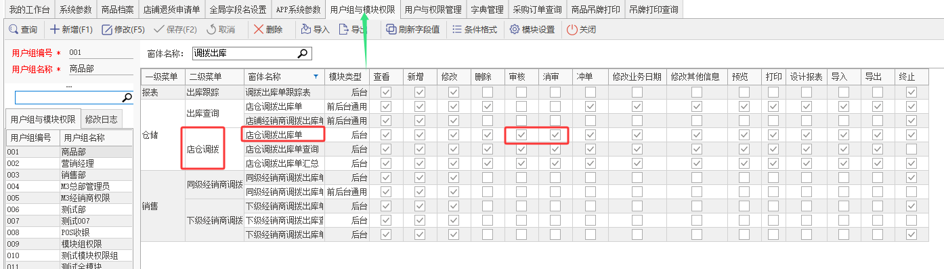Click the magnifier in the user group search box
The width and height of the screenshot is (944, 269).
(127, 98)
